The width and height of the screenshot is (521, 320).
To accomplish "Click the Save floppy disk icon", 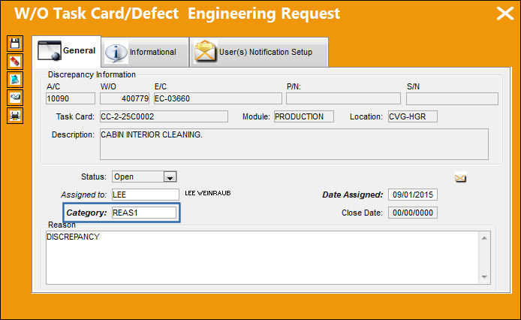I will (15, 44).
